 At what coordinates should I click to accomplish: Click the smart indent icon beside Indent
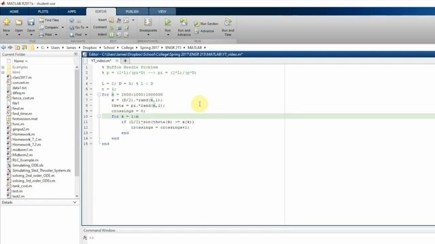click(111, 35)
